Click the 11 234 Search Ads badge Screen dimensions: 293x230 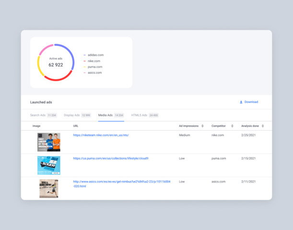tap(52, 115)
